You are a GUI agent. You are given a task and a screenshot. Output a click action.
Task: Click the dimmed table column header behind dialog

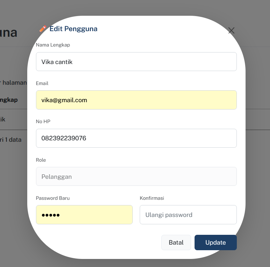click(x=9, y=100)
